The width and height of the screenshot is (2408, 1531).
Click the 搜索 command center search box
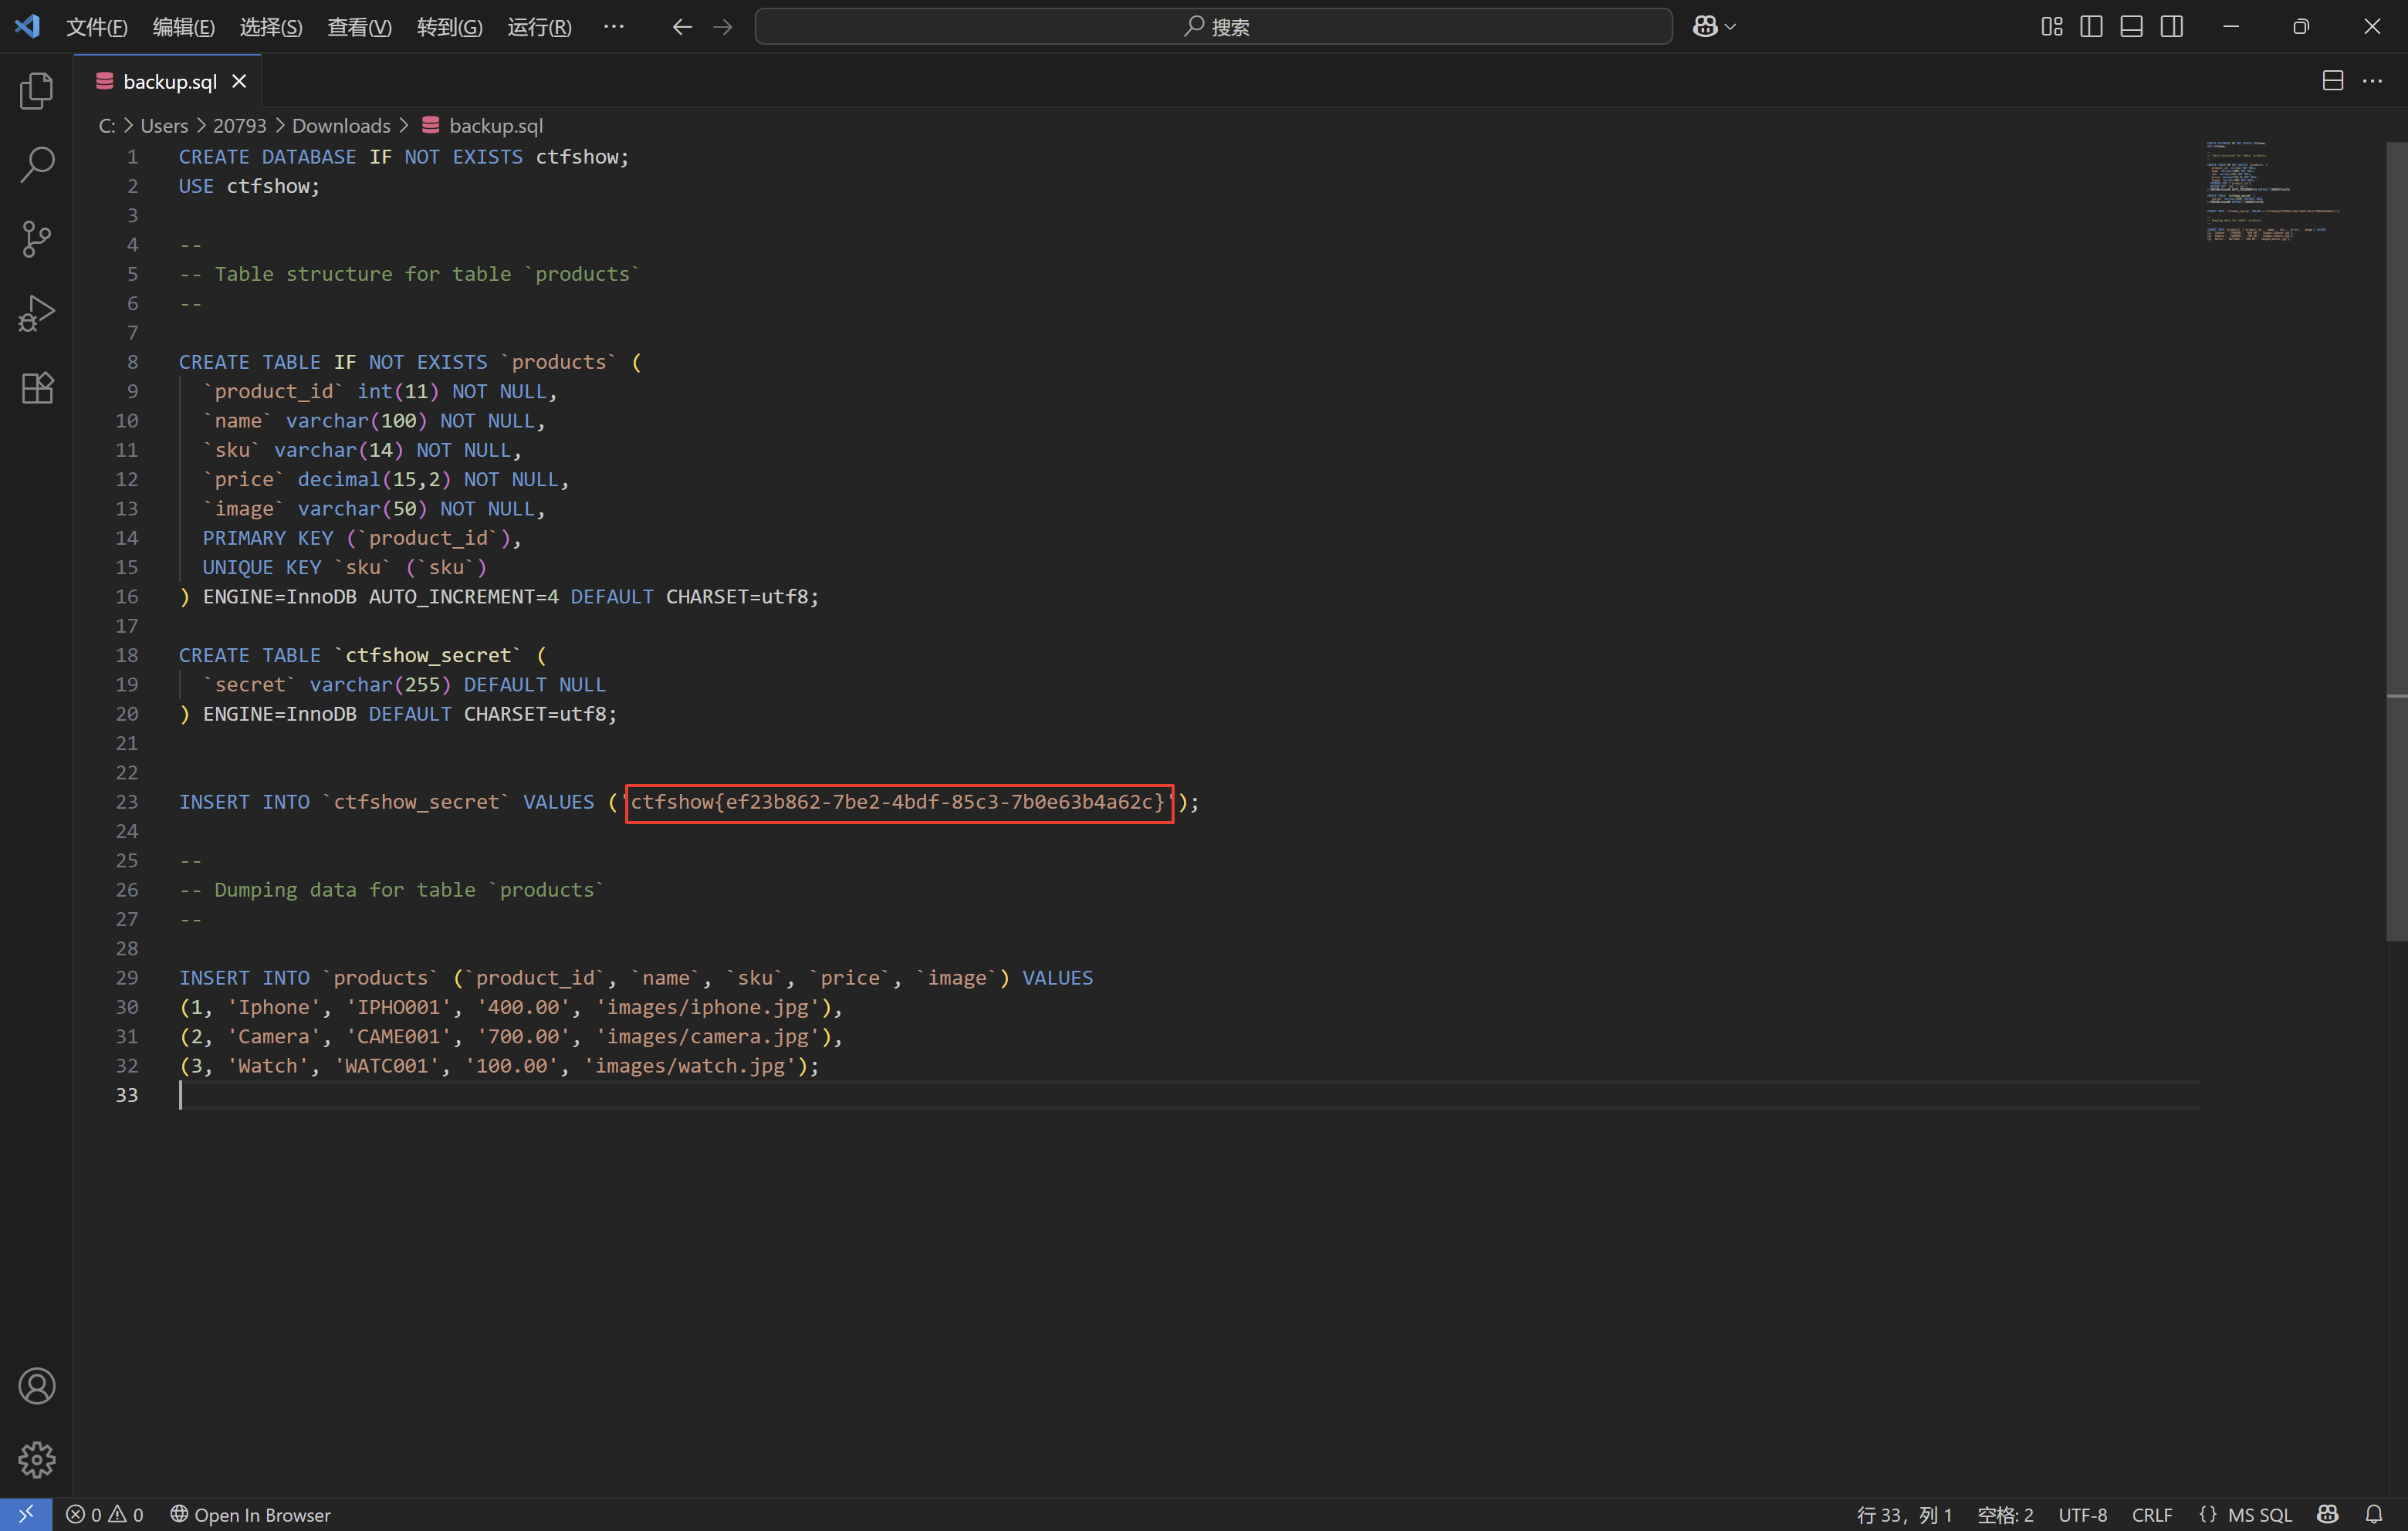(x=1213, y=27)
